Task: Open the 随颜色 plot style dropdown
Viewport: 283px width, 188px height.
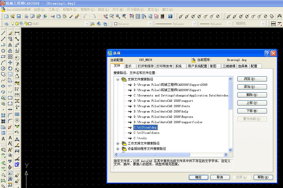Action: click(x=263, y=24)
